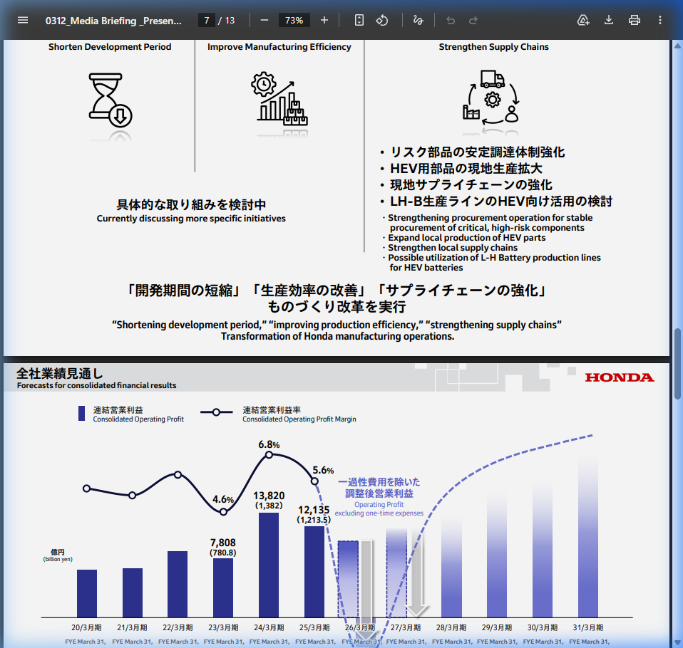Click the manufacturing efficiency chart icon
Viewport: 683px width, 648px height.
click(279, 98)
